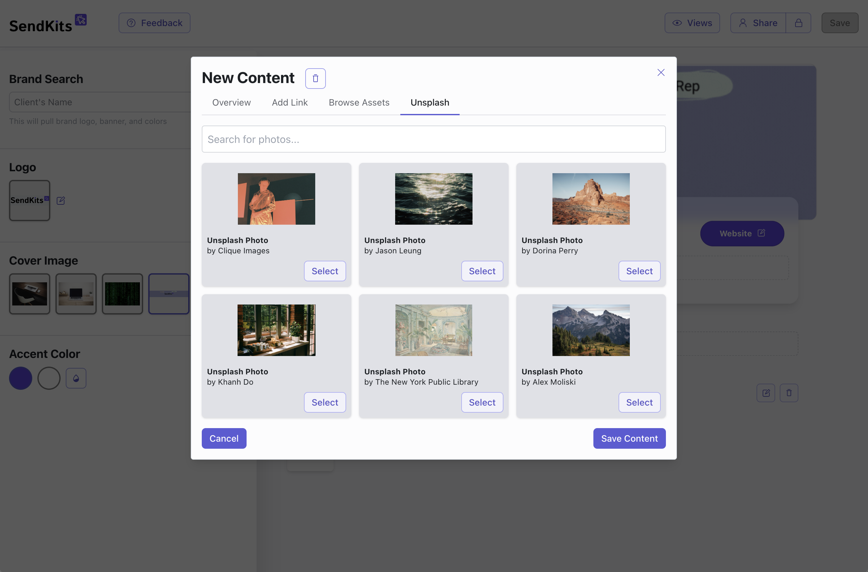Image resolution: width=868 pixels, height=572 pixels.
Task: Click the Views eye button
Action: click(x=692, y=23)
